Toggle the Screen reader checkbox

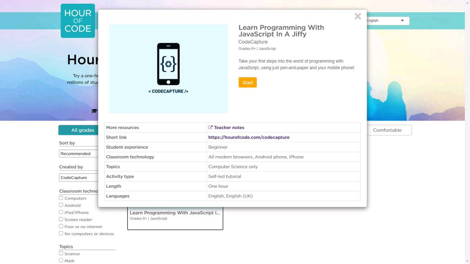tap(61, 219)
